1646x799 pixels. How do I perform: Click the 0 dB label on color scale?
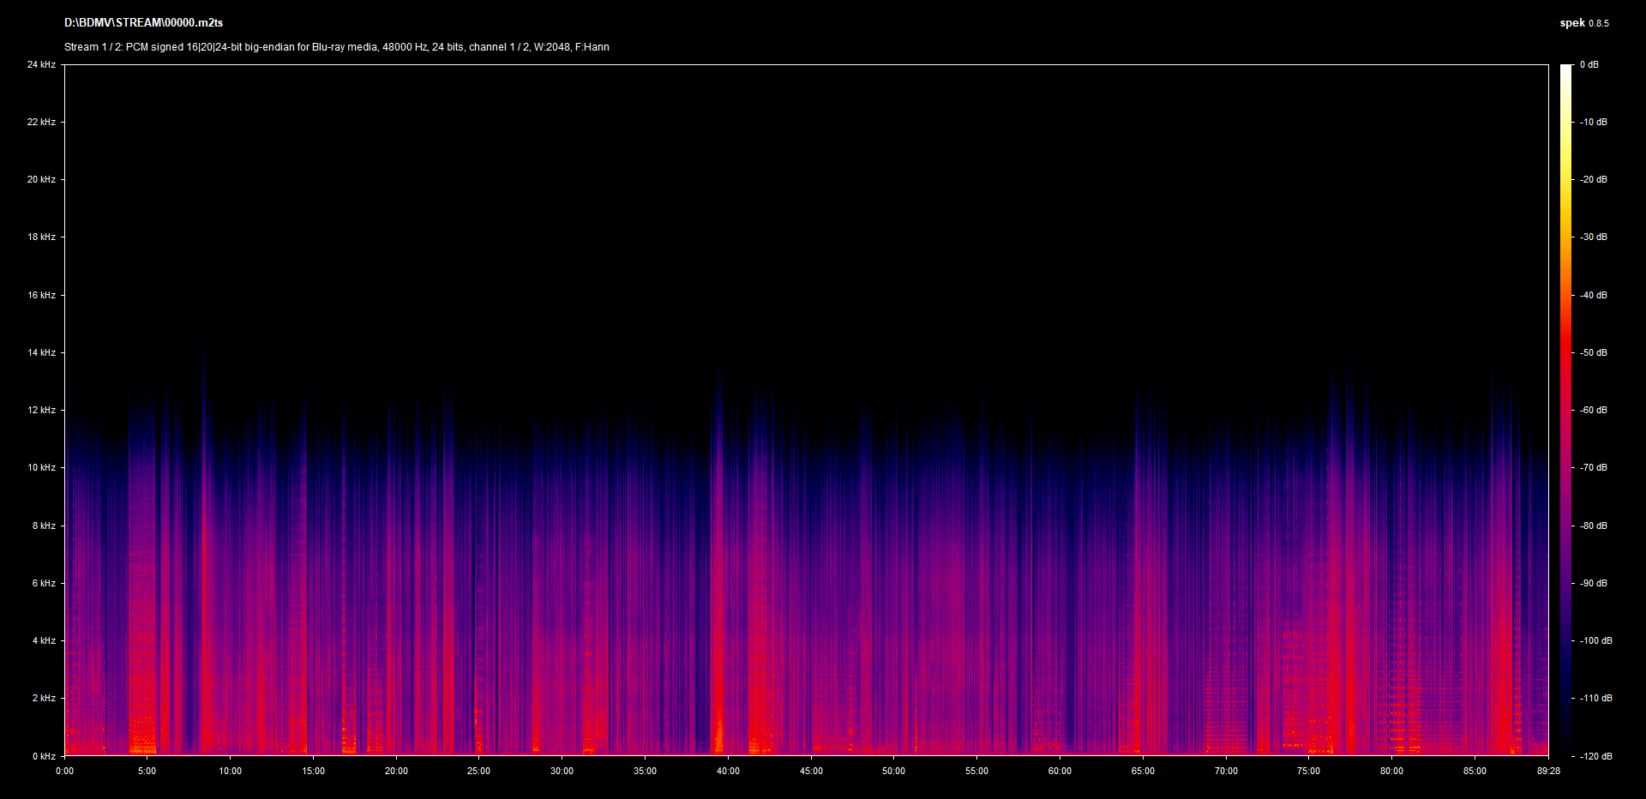pos(1589,64)
